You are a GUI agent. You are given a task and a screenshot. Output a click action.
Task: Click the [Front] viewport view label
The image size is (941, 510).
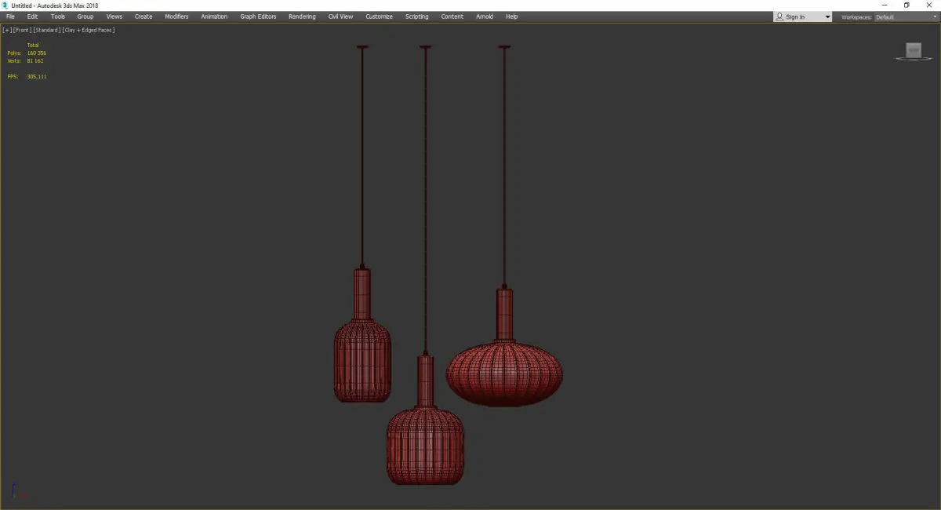pyautogui.click(x=22, y=30)
